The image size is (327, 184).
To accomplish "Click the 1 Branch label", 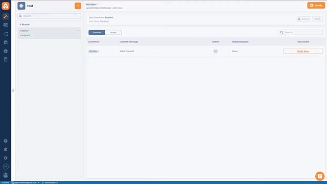I will click(25, 25).
